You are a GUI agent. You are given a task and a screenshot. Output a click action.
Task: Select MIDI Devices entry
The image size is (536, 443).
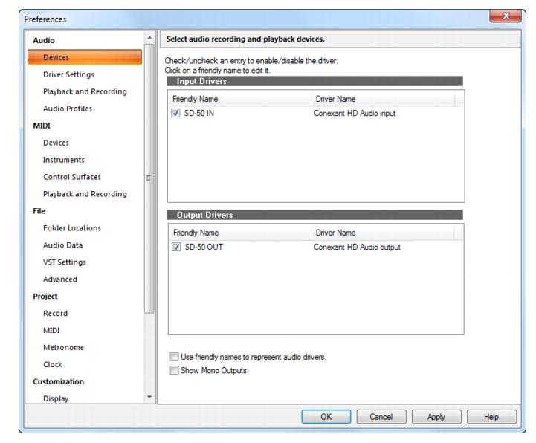tap(56, 143)
